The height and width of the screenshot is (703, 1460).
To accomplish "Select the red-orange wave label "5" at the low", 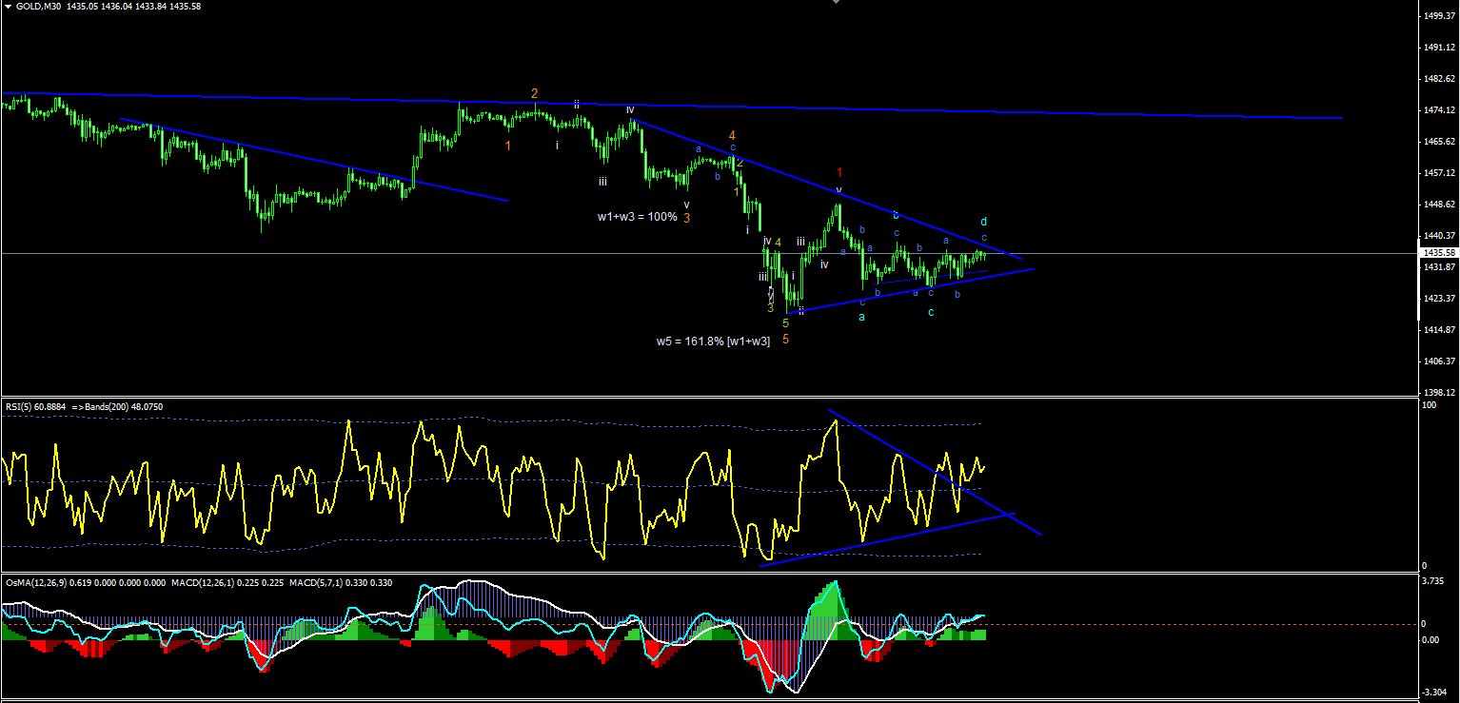I will (785, 340).
